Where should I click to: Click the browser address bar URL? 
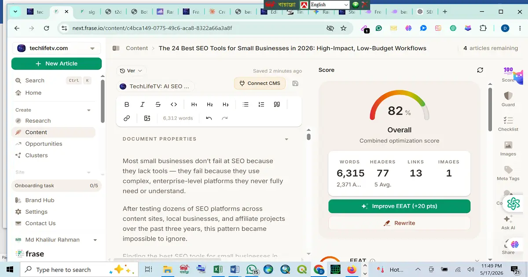point(152,28)
